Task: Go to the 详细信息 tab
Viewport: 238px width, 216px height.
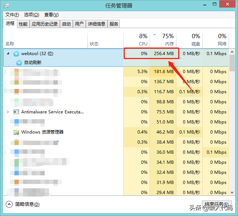Action: click(x=97, y=24)
